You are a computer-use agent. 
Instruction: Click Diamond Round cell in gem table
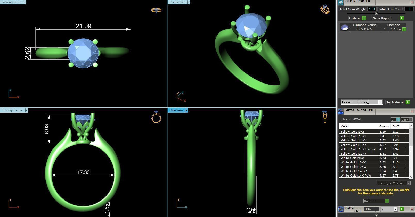point(365,25)
